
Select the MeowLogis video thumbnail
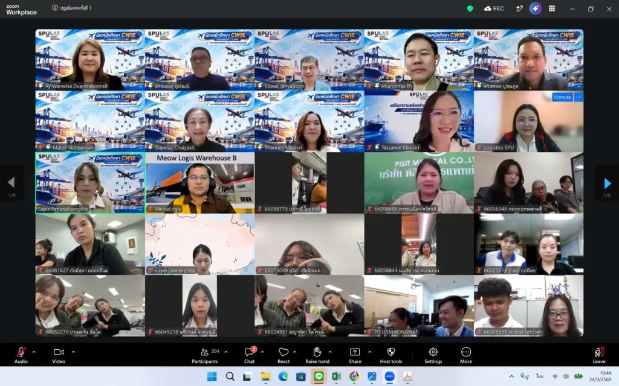(x=199, y=183)
